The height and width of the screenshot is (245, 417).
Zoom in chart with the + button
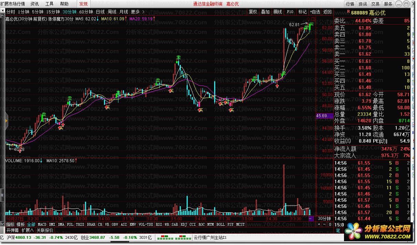319,224
